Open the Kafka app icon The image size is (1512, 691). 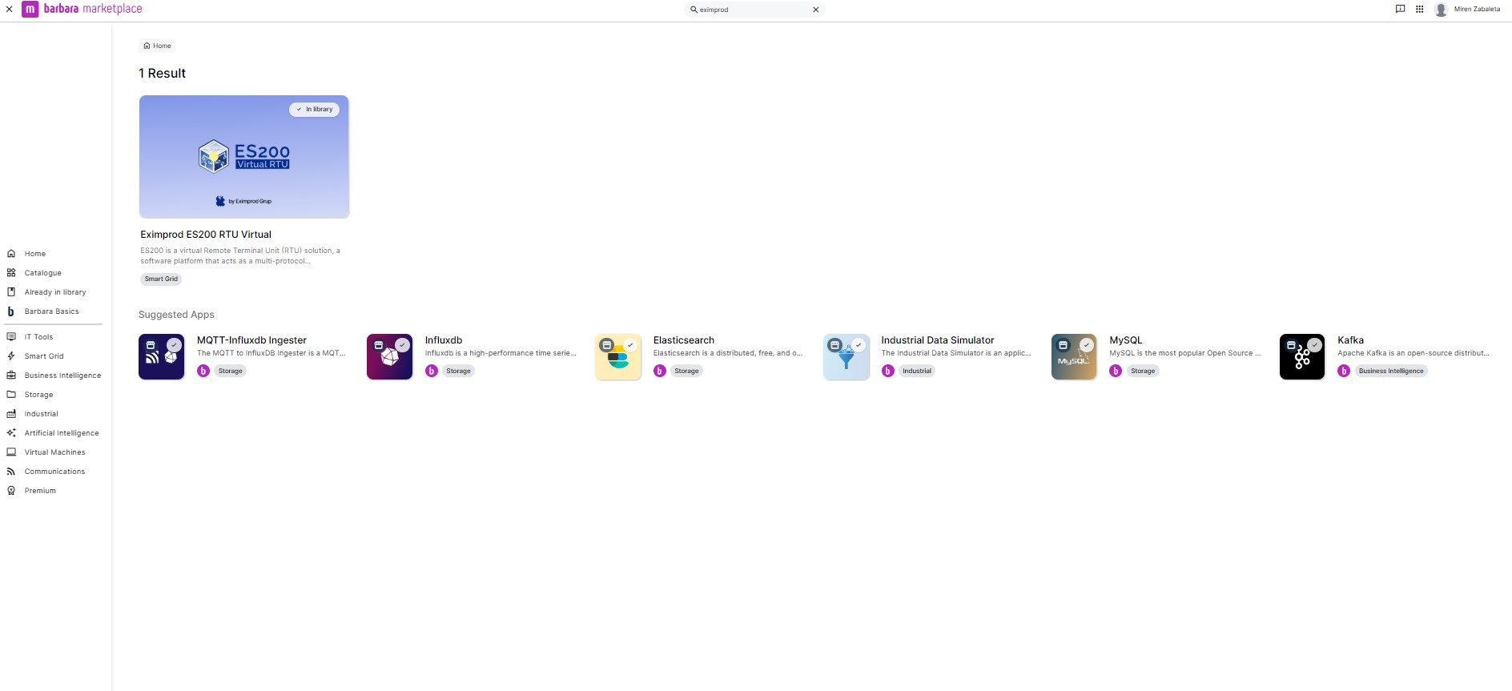click(1302, 357)
